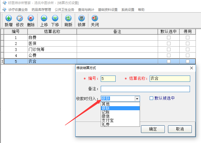Screen dimensions: 201x143
Task: Click the 取消 button
Action: (180, 129)
